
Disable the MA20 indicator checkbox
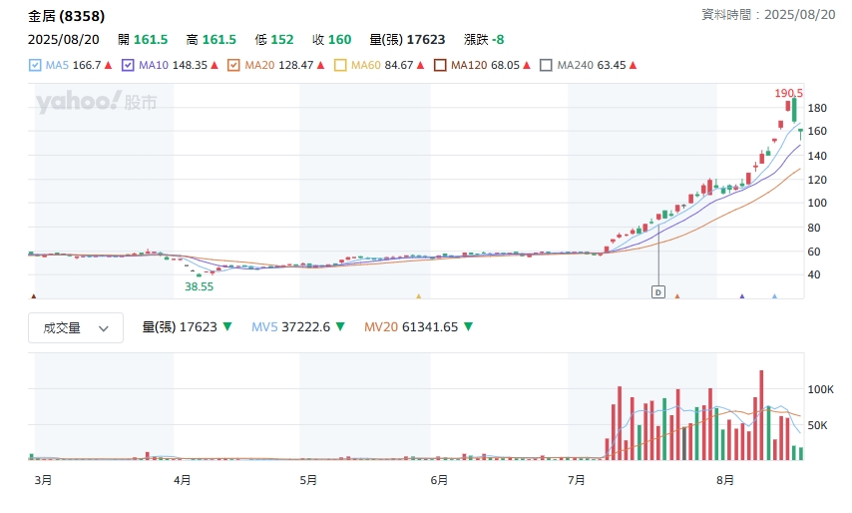pyautogui.click(x=233, y=65)
